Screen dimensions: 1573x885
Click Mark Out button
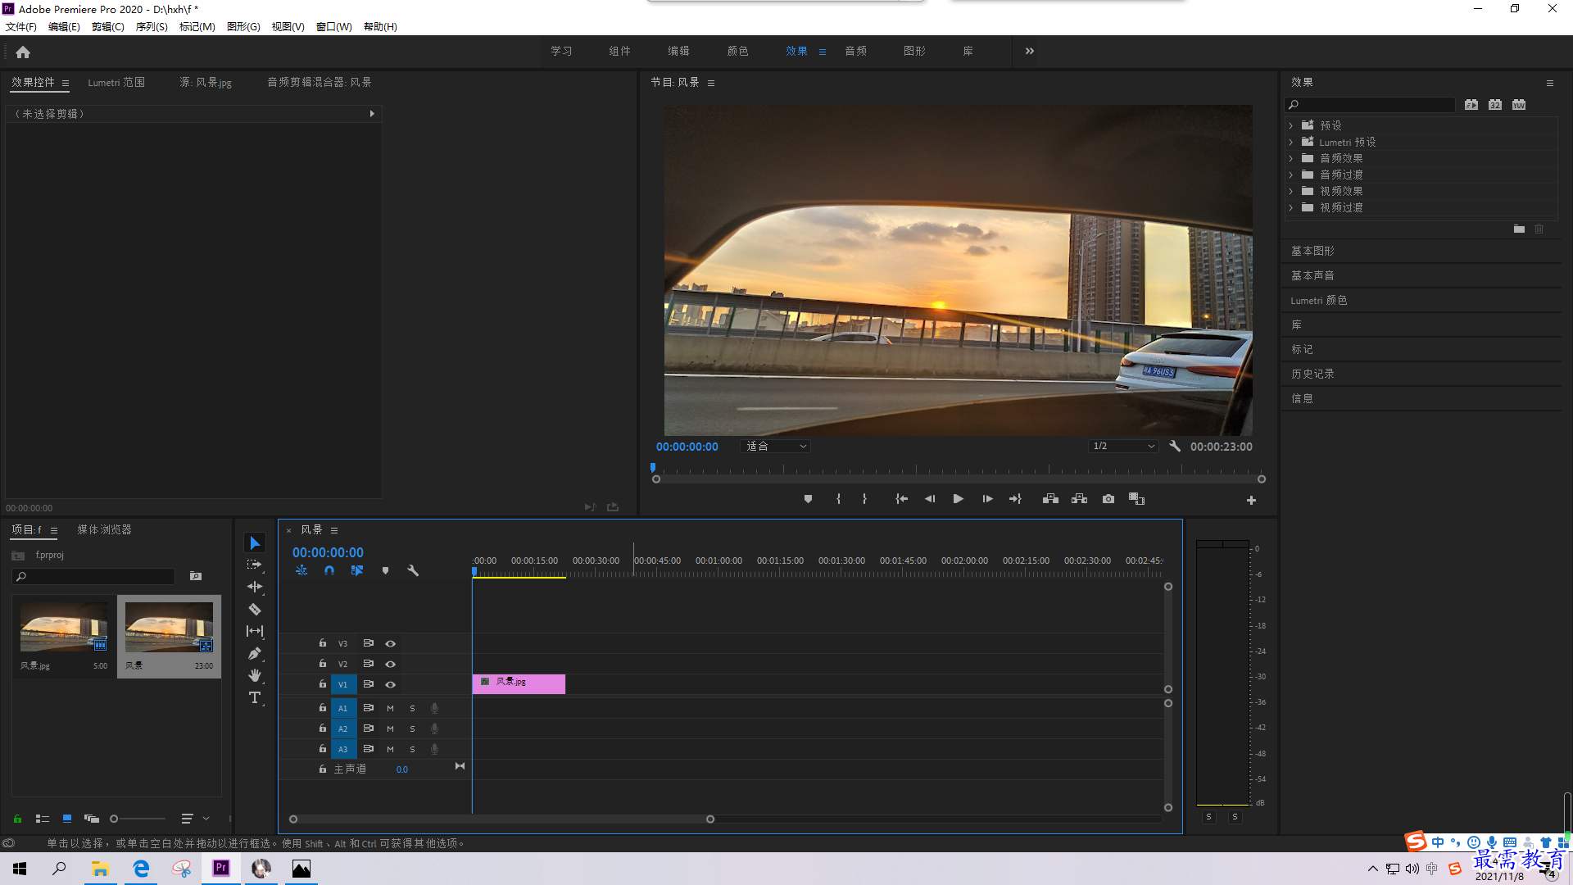864,499
